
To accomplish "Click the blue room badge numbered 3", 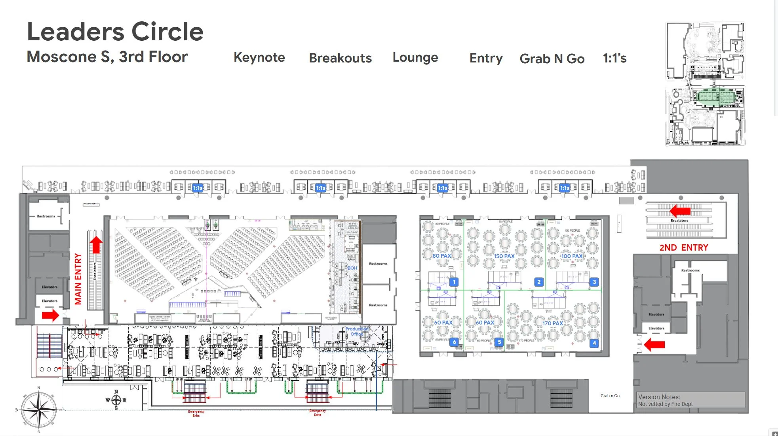I will tap(594, 282).
